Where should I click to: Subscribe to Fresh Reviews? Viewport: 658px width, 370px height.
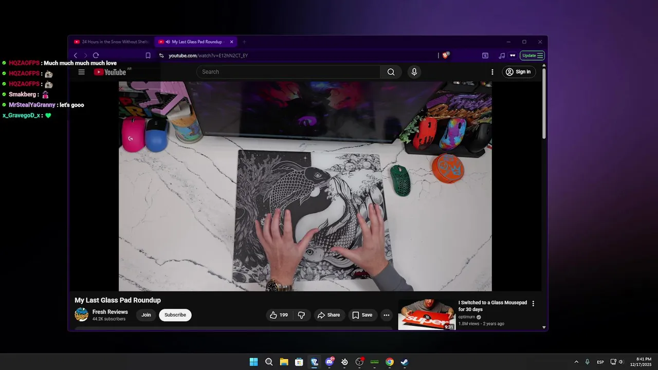(x=175, y=315)
